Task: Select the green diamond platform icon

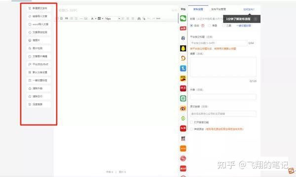Action: coord(183,118)
